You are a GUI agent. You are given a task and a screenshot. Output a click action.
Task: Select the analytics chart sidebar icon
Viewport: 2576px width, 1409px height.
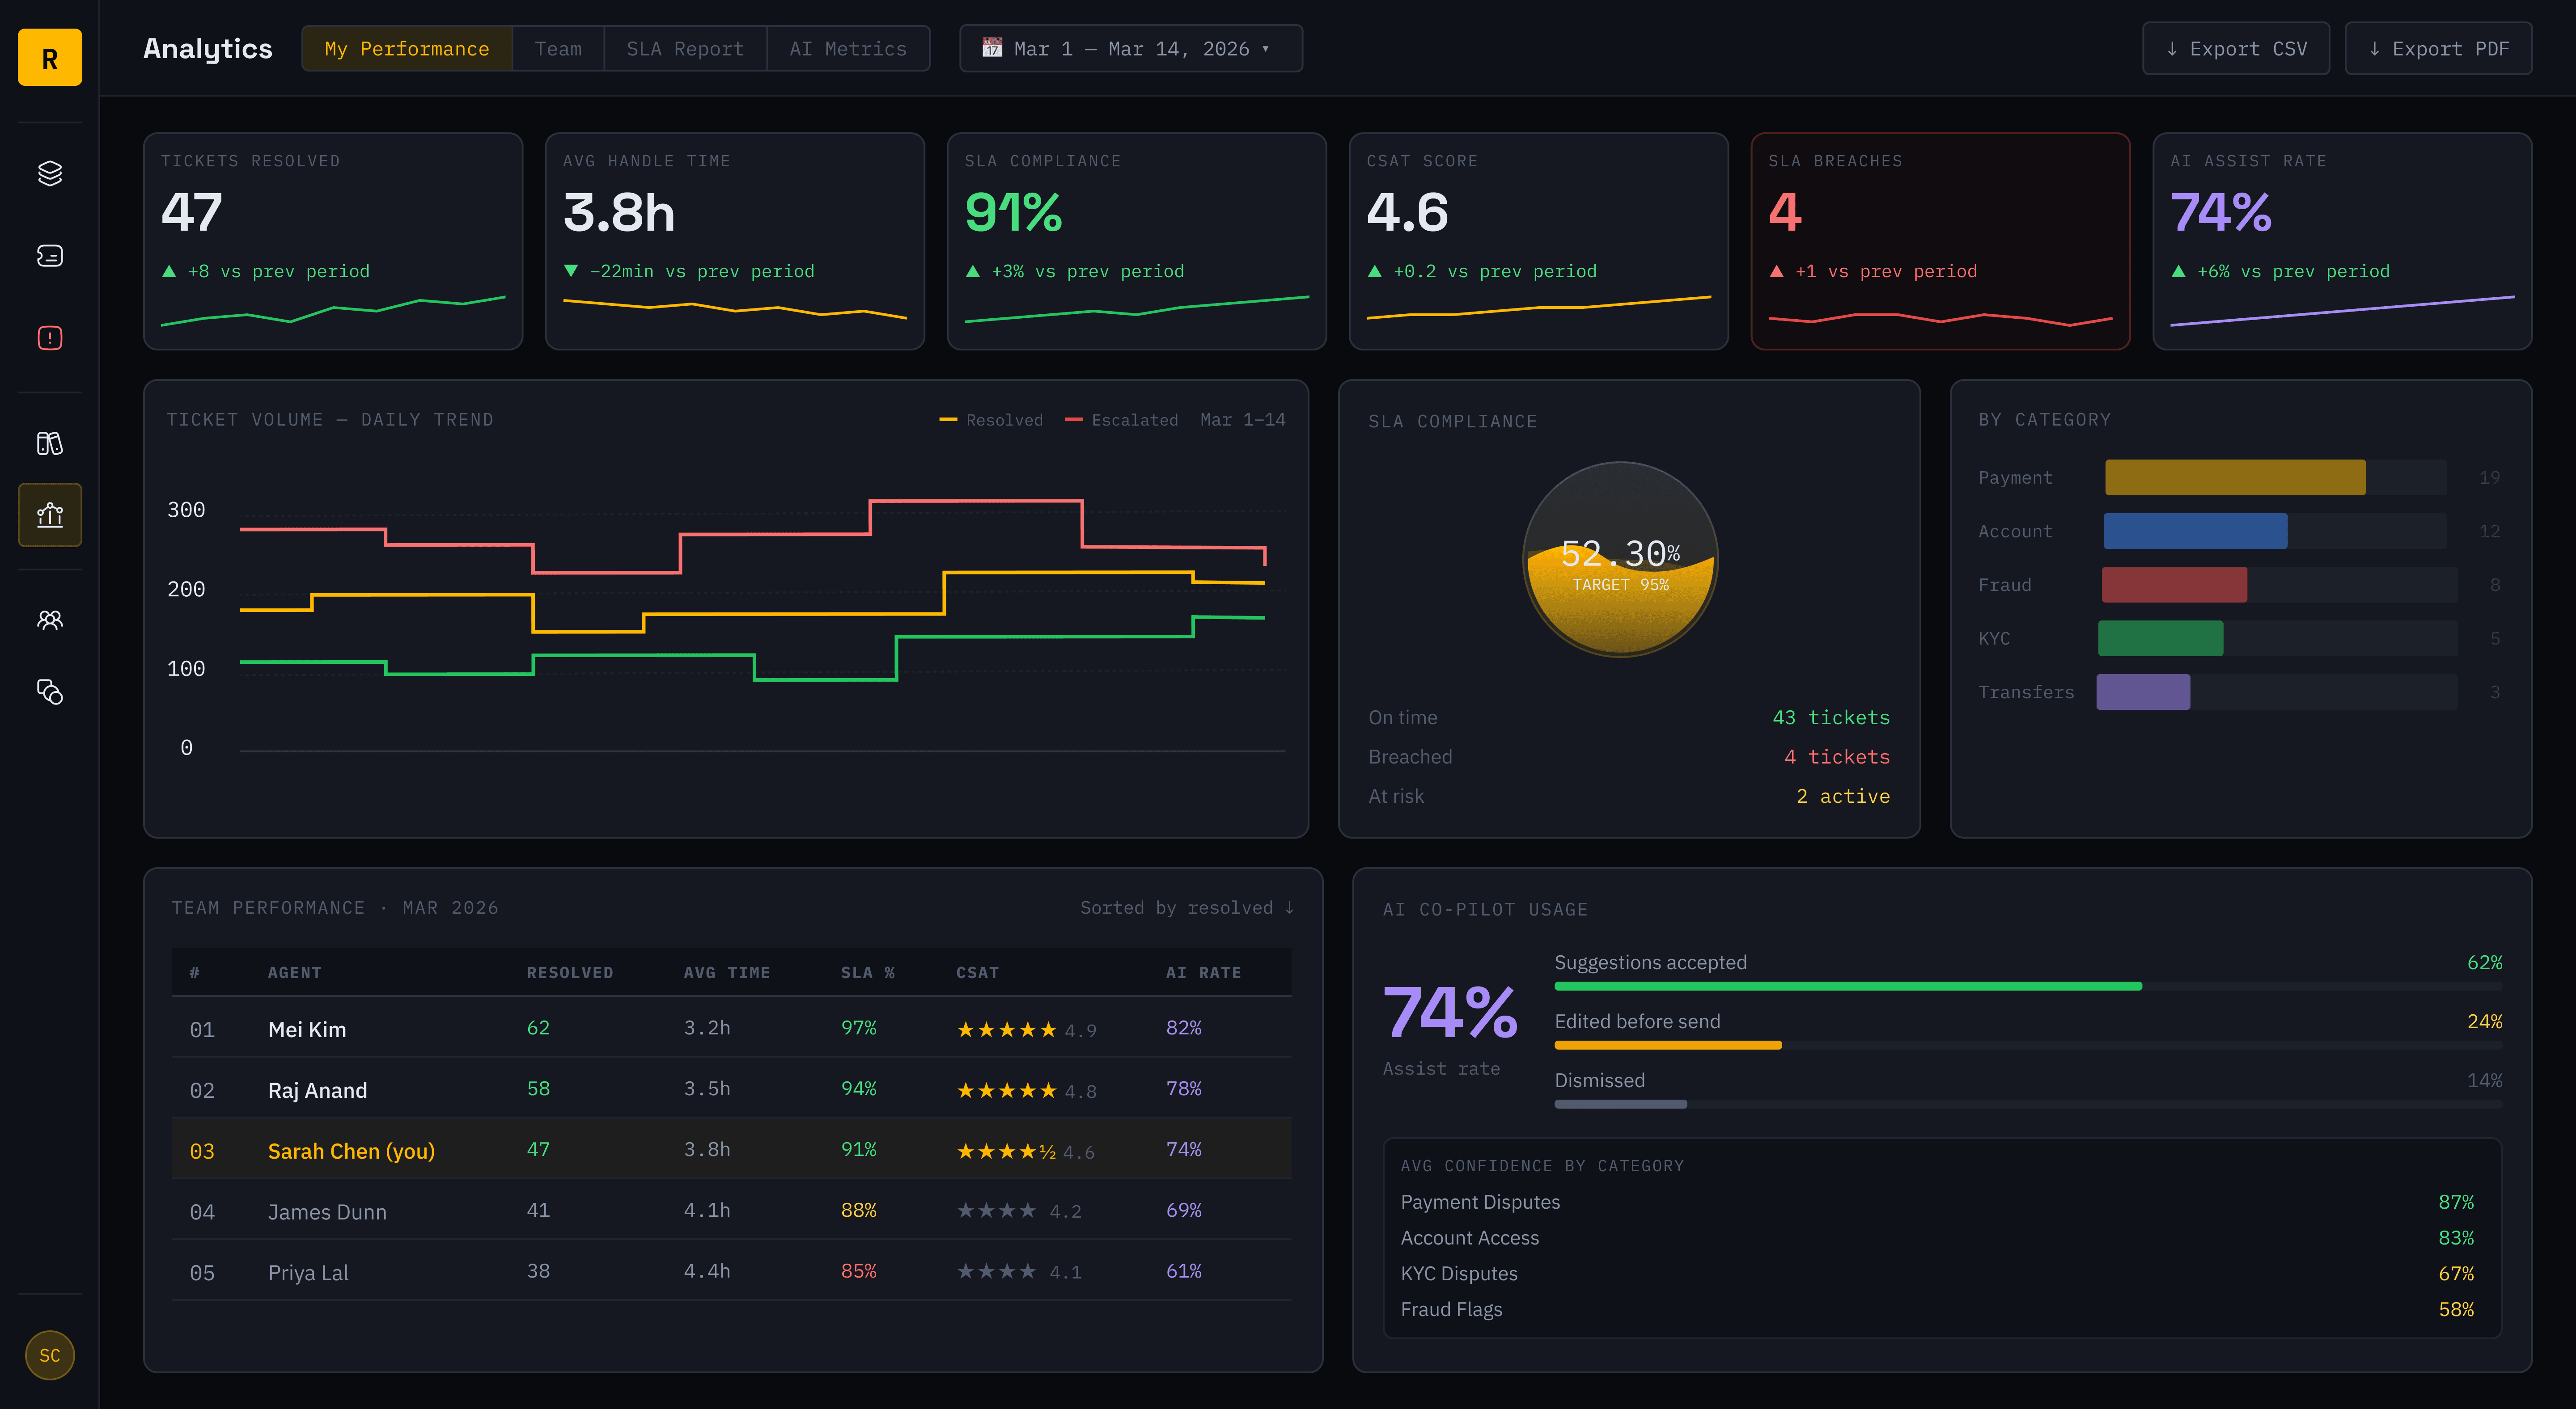point(50,515)
